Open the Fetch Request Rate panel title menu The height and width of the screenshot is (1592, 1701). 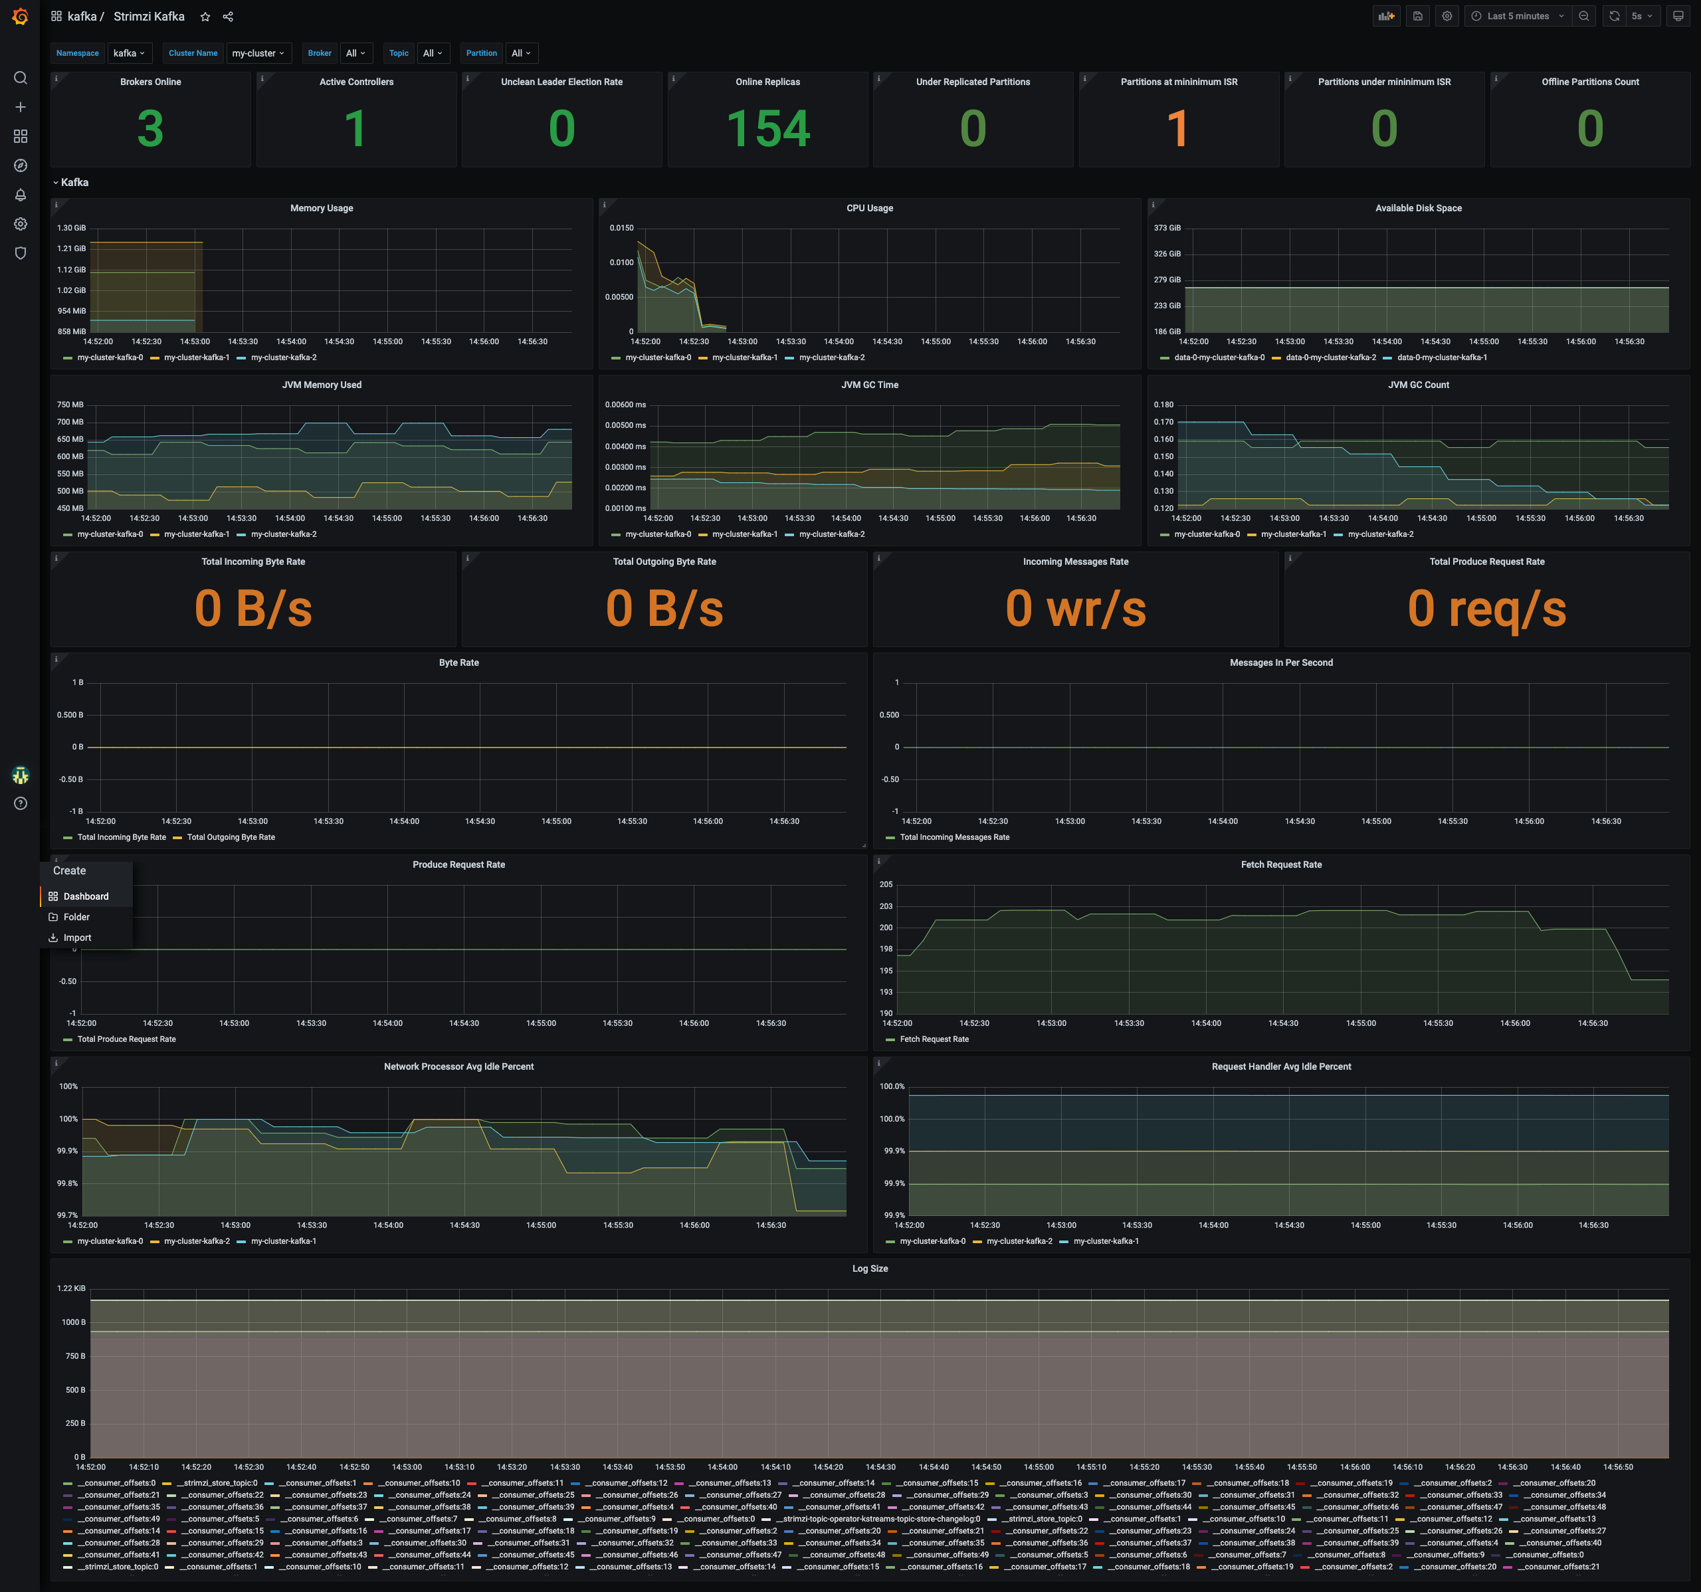(x=1281, y=864)
